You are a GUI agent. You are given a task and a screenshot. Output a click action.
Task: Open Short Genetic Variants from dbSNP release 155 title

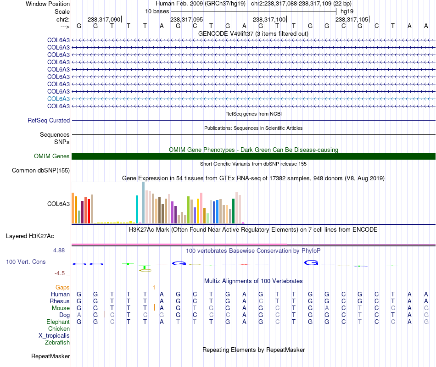pos(253,164)
